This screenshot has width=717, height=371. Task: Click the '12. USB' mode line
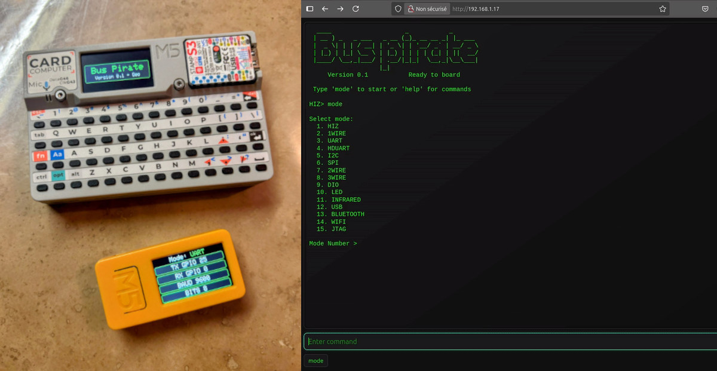(329, 207)
